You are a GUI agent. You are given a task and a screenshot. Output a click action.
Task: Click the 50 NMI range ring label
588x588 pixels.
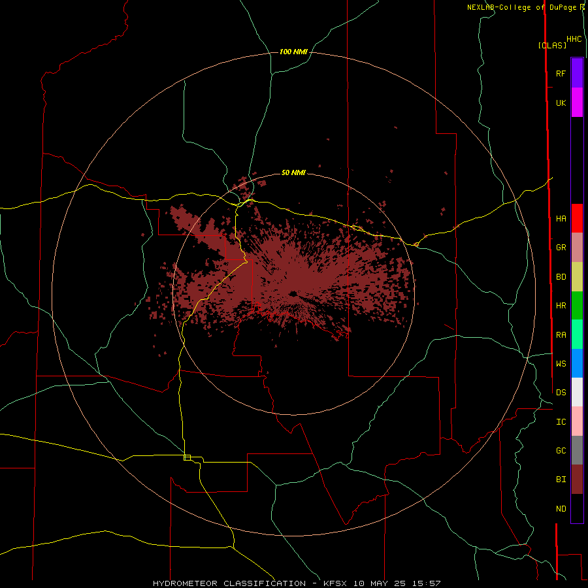(x=293, y=172)
